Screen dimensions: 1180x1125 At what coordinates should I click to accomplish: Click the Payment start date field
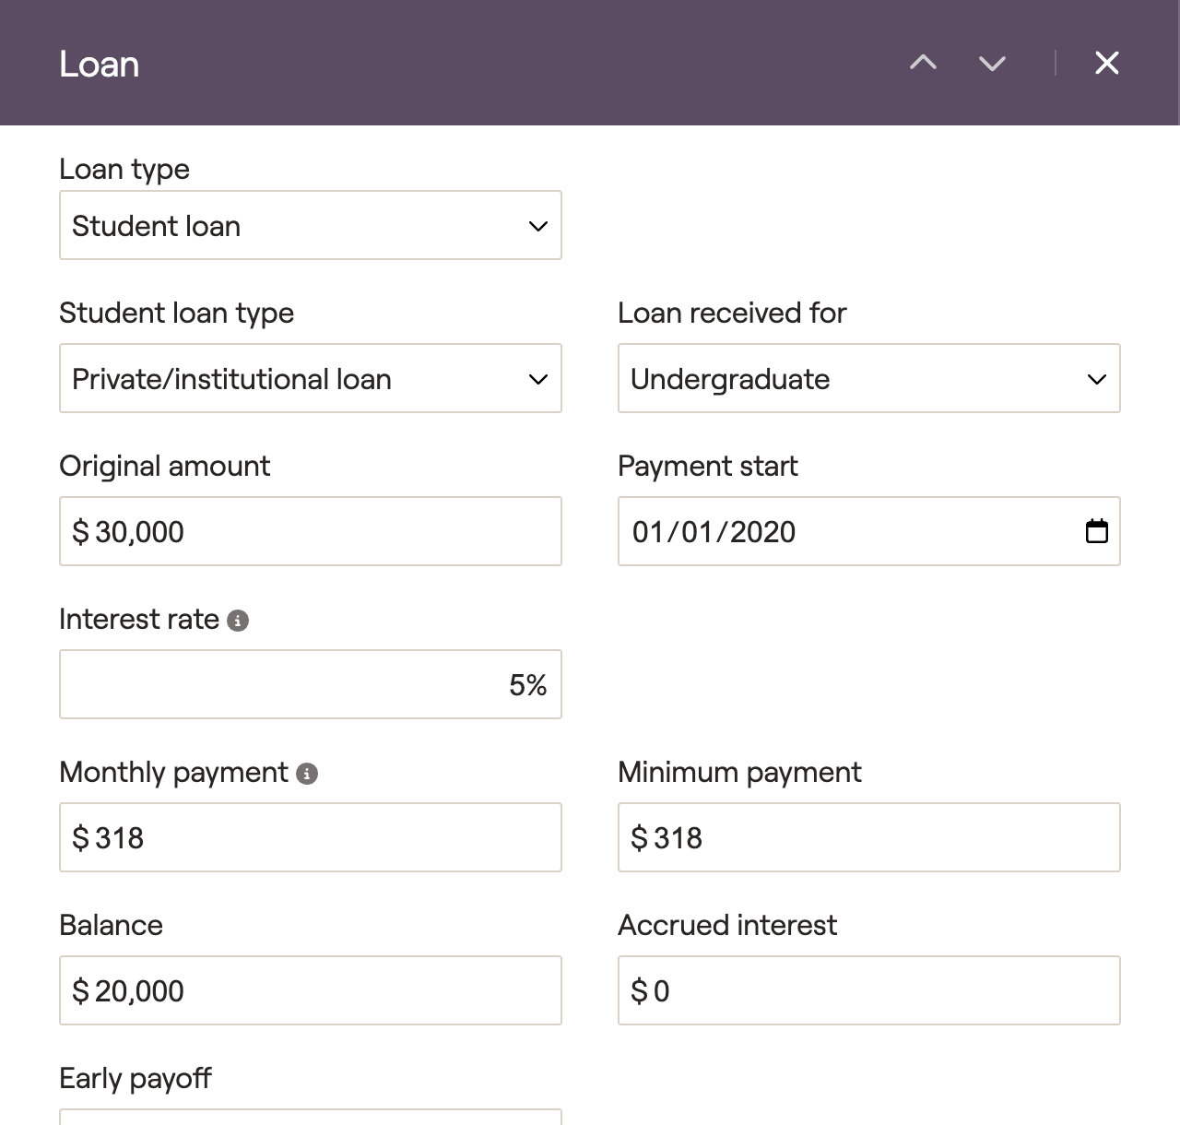pos(869,531)
